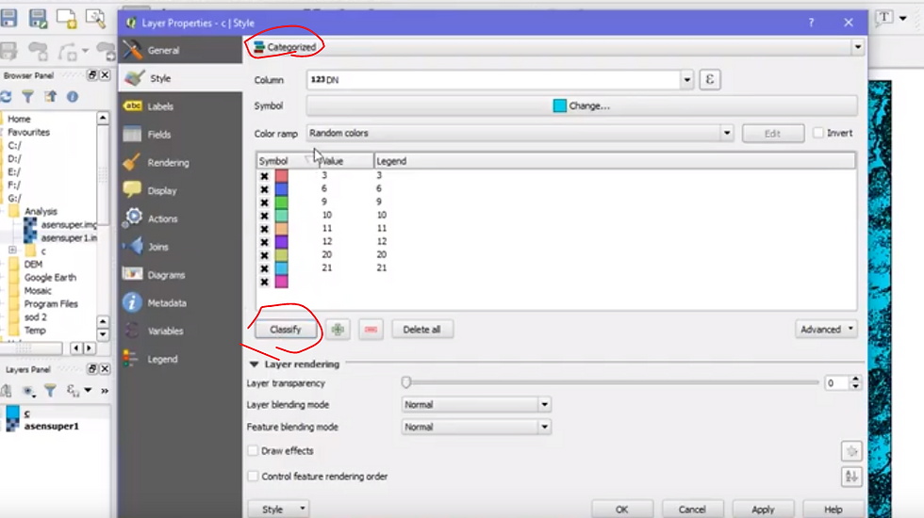Expand the Layers Panel toolbar overflow chevrons

(105, 390)
